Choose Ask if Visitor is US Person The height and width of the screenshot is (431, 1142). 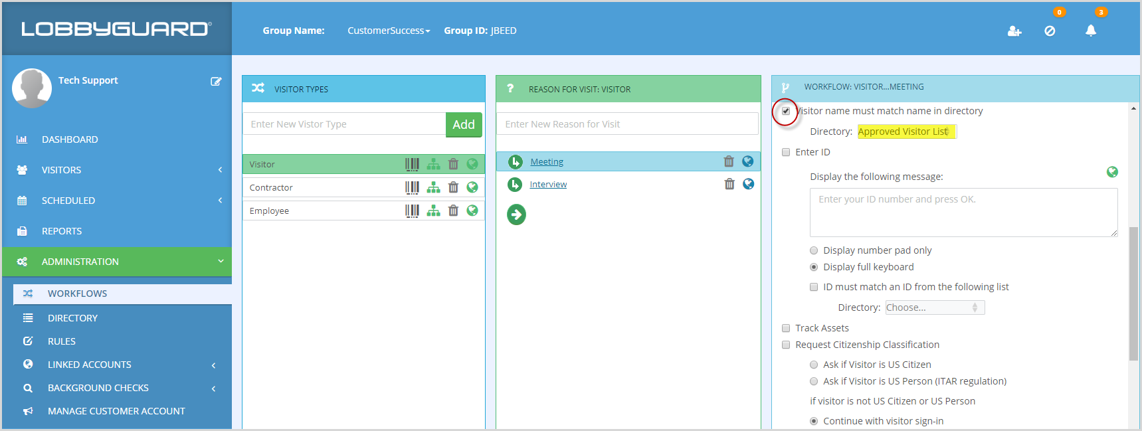tap(814, 381)
